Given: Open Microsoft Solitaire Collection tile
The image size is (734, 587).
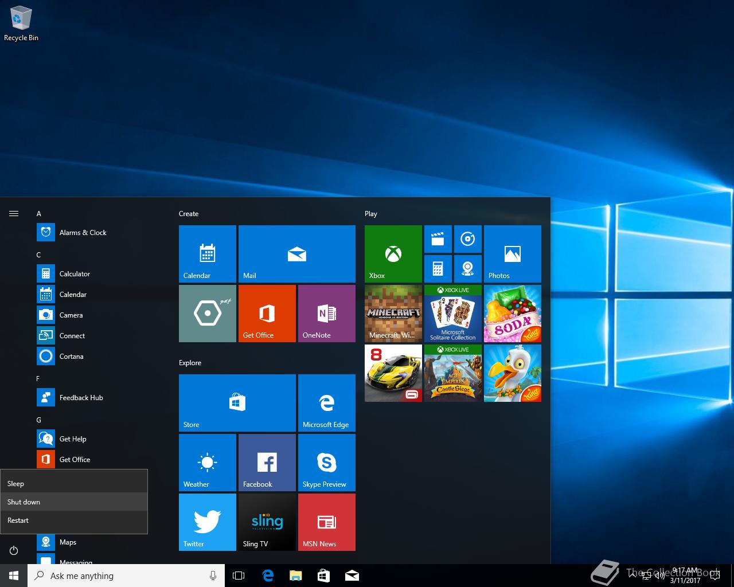Looking at the screenshot, I should pos(453,314).
